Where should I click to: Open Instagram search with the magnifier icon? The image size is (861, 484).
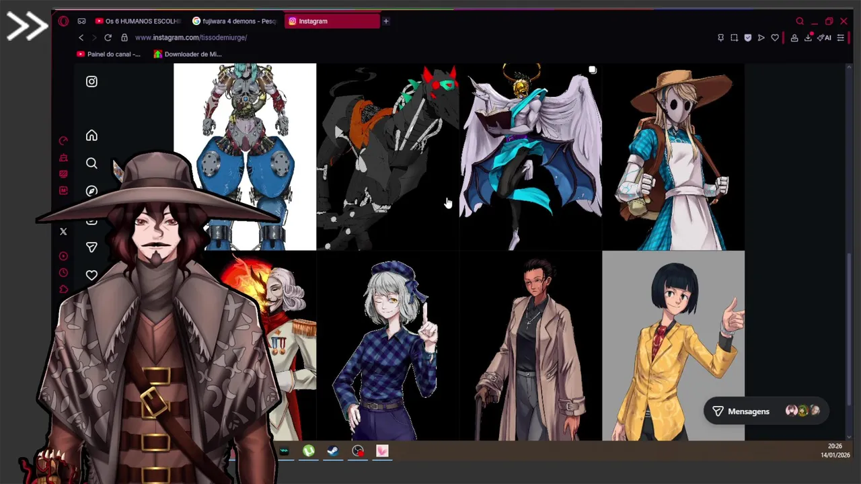(91, 163)
